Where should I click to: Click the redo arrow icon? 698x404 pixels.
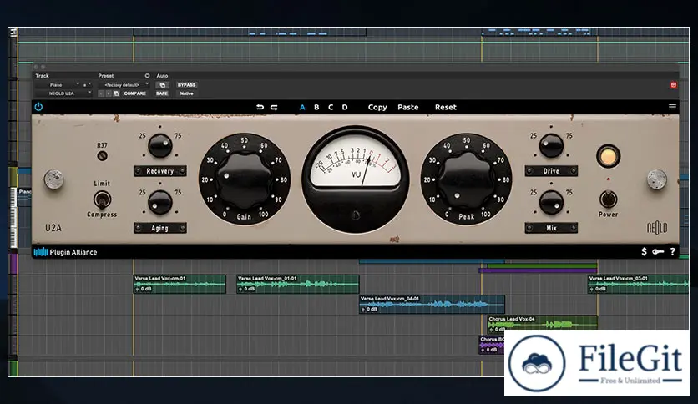pos(274,107)
